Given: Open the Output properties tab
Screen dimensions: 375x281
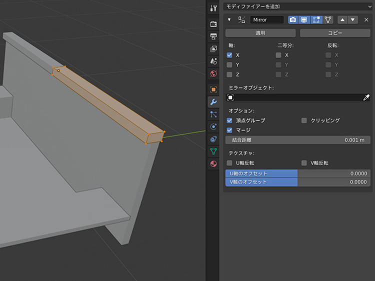Looking at the screenshot, I should coord(213,36).
